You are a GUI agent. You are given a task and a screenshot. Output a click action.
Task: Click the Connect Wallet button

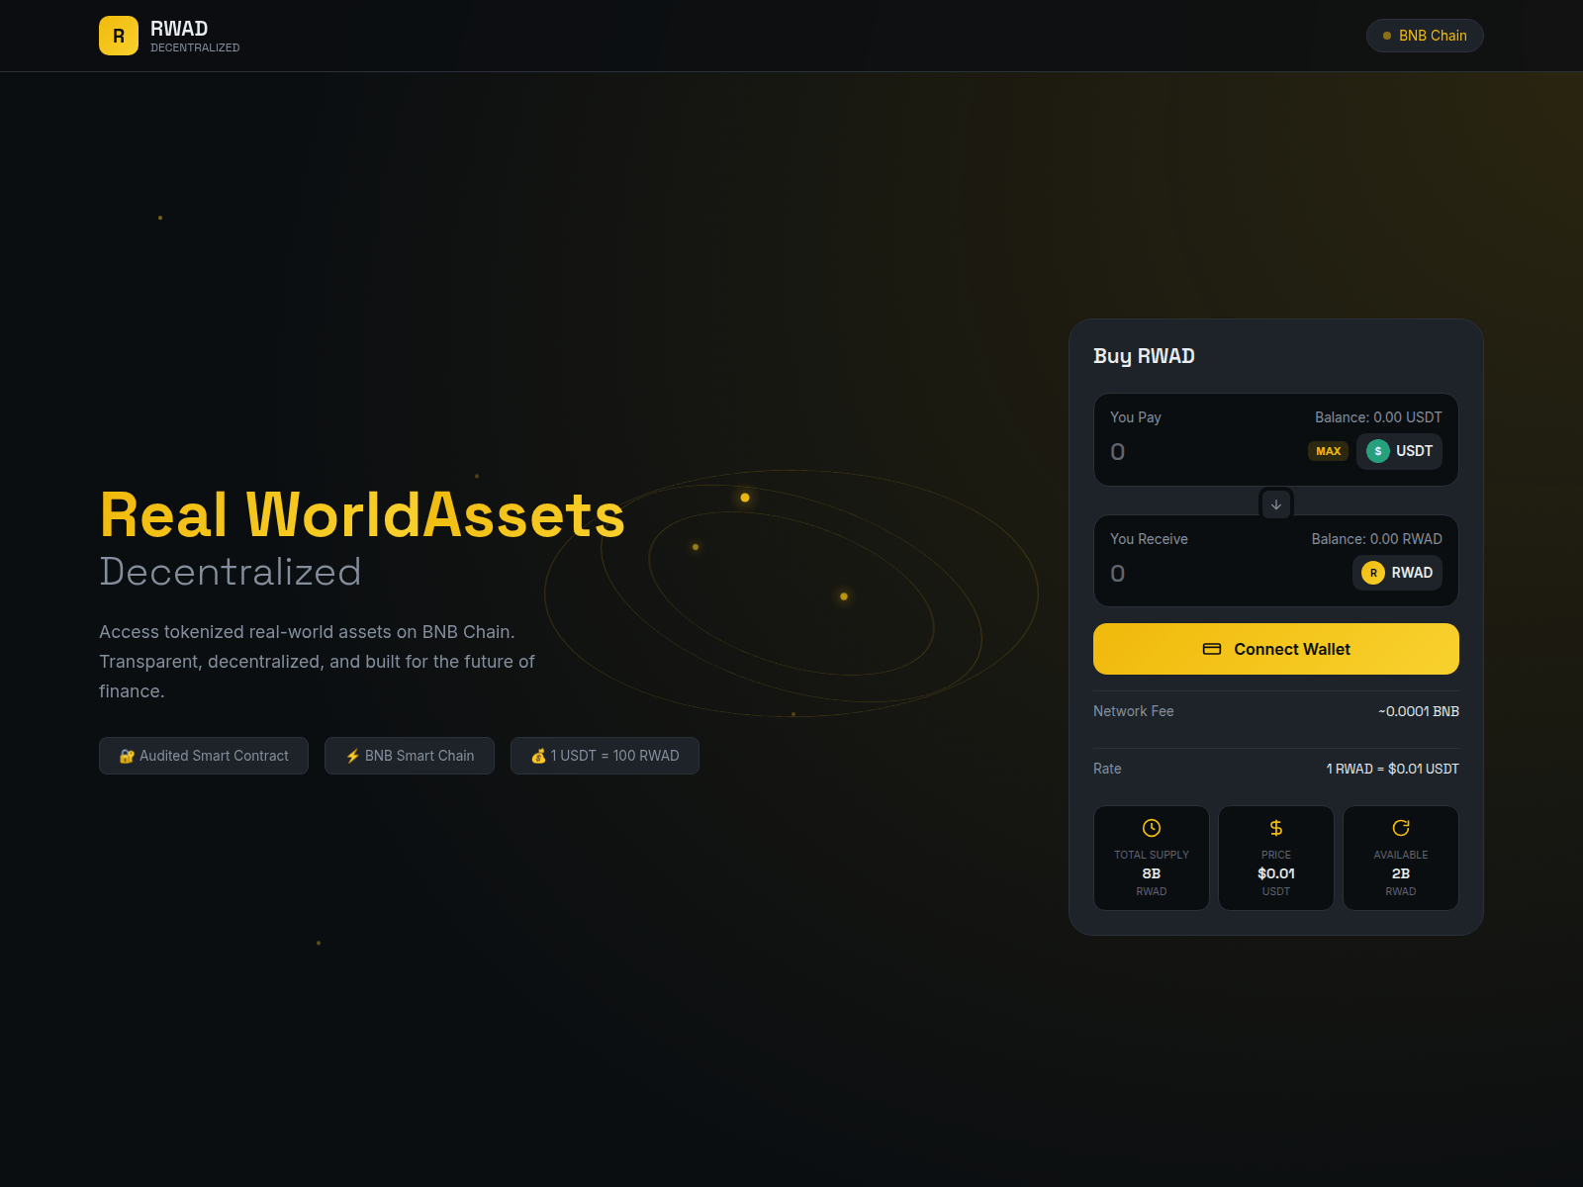pos(1276,649)
